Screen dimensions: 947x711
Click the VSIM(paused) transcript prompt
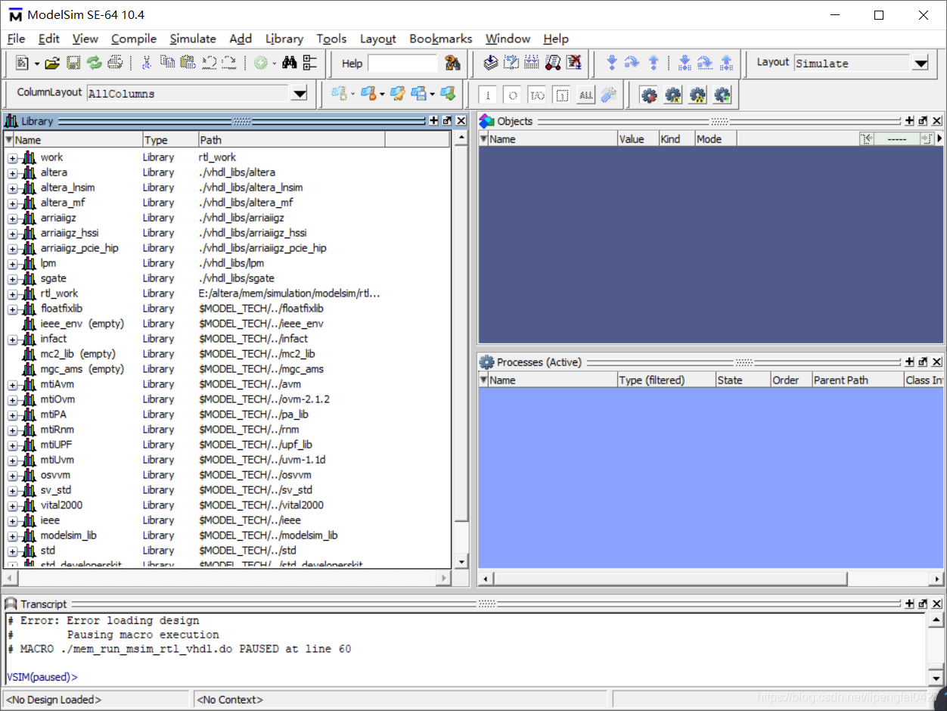42,677
